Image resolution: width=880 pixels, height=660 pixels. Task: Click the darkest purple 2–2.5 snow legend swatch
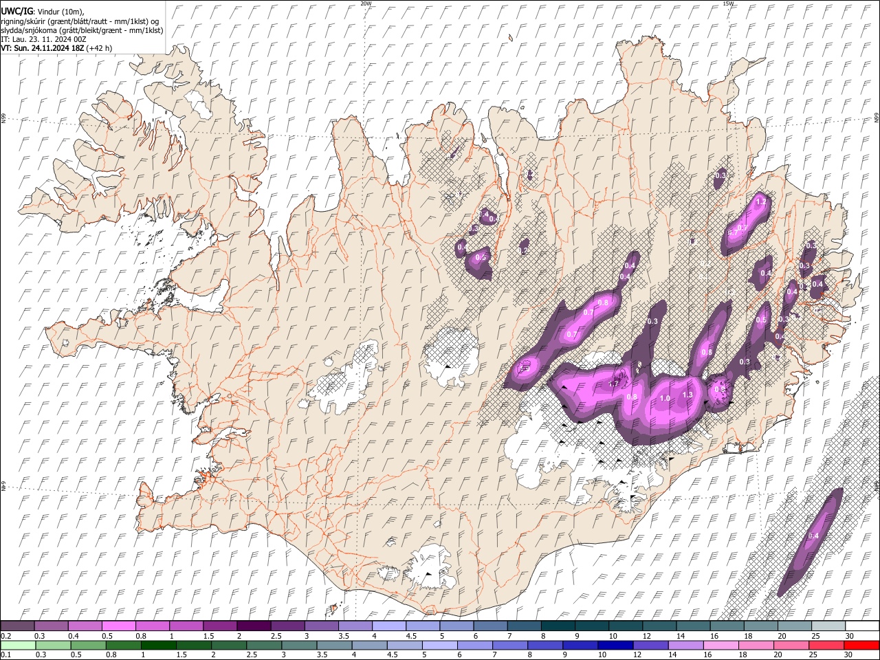tap(254, 626)
